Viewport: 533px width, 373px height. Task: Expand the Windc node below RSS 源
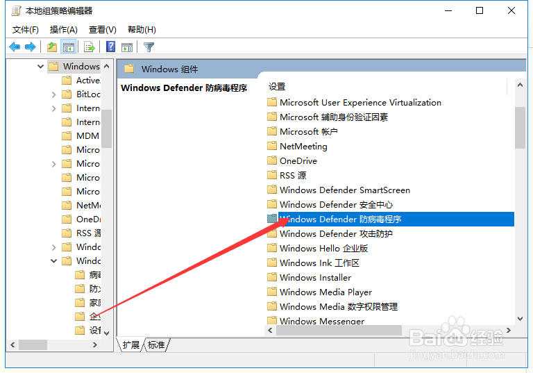pos(53,247)
